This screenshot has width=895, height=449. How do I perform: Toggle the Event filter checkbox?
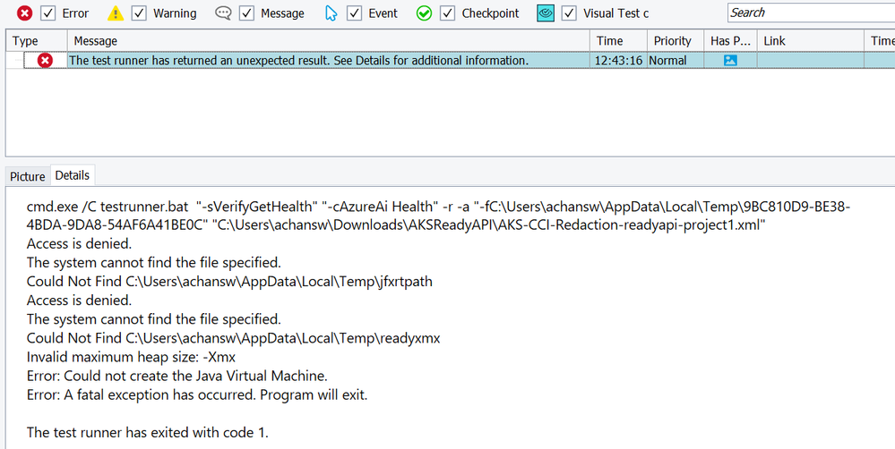pyautogui.click(x=355, y=13)
